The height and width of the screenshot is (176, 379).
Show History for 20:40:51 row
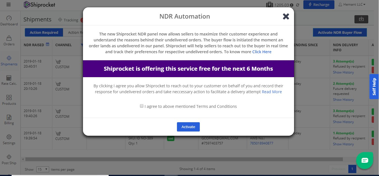pos(343,72)
